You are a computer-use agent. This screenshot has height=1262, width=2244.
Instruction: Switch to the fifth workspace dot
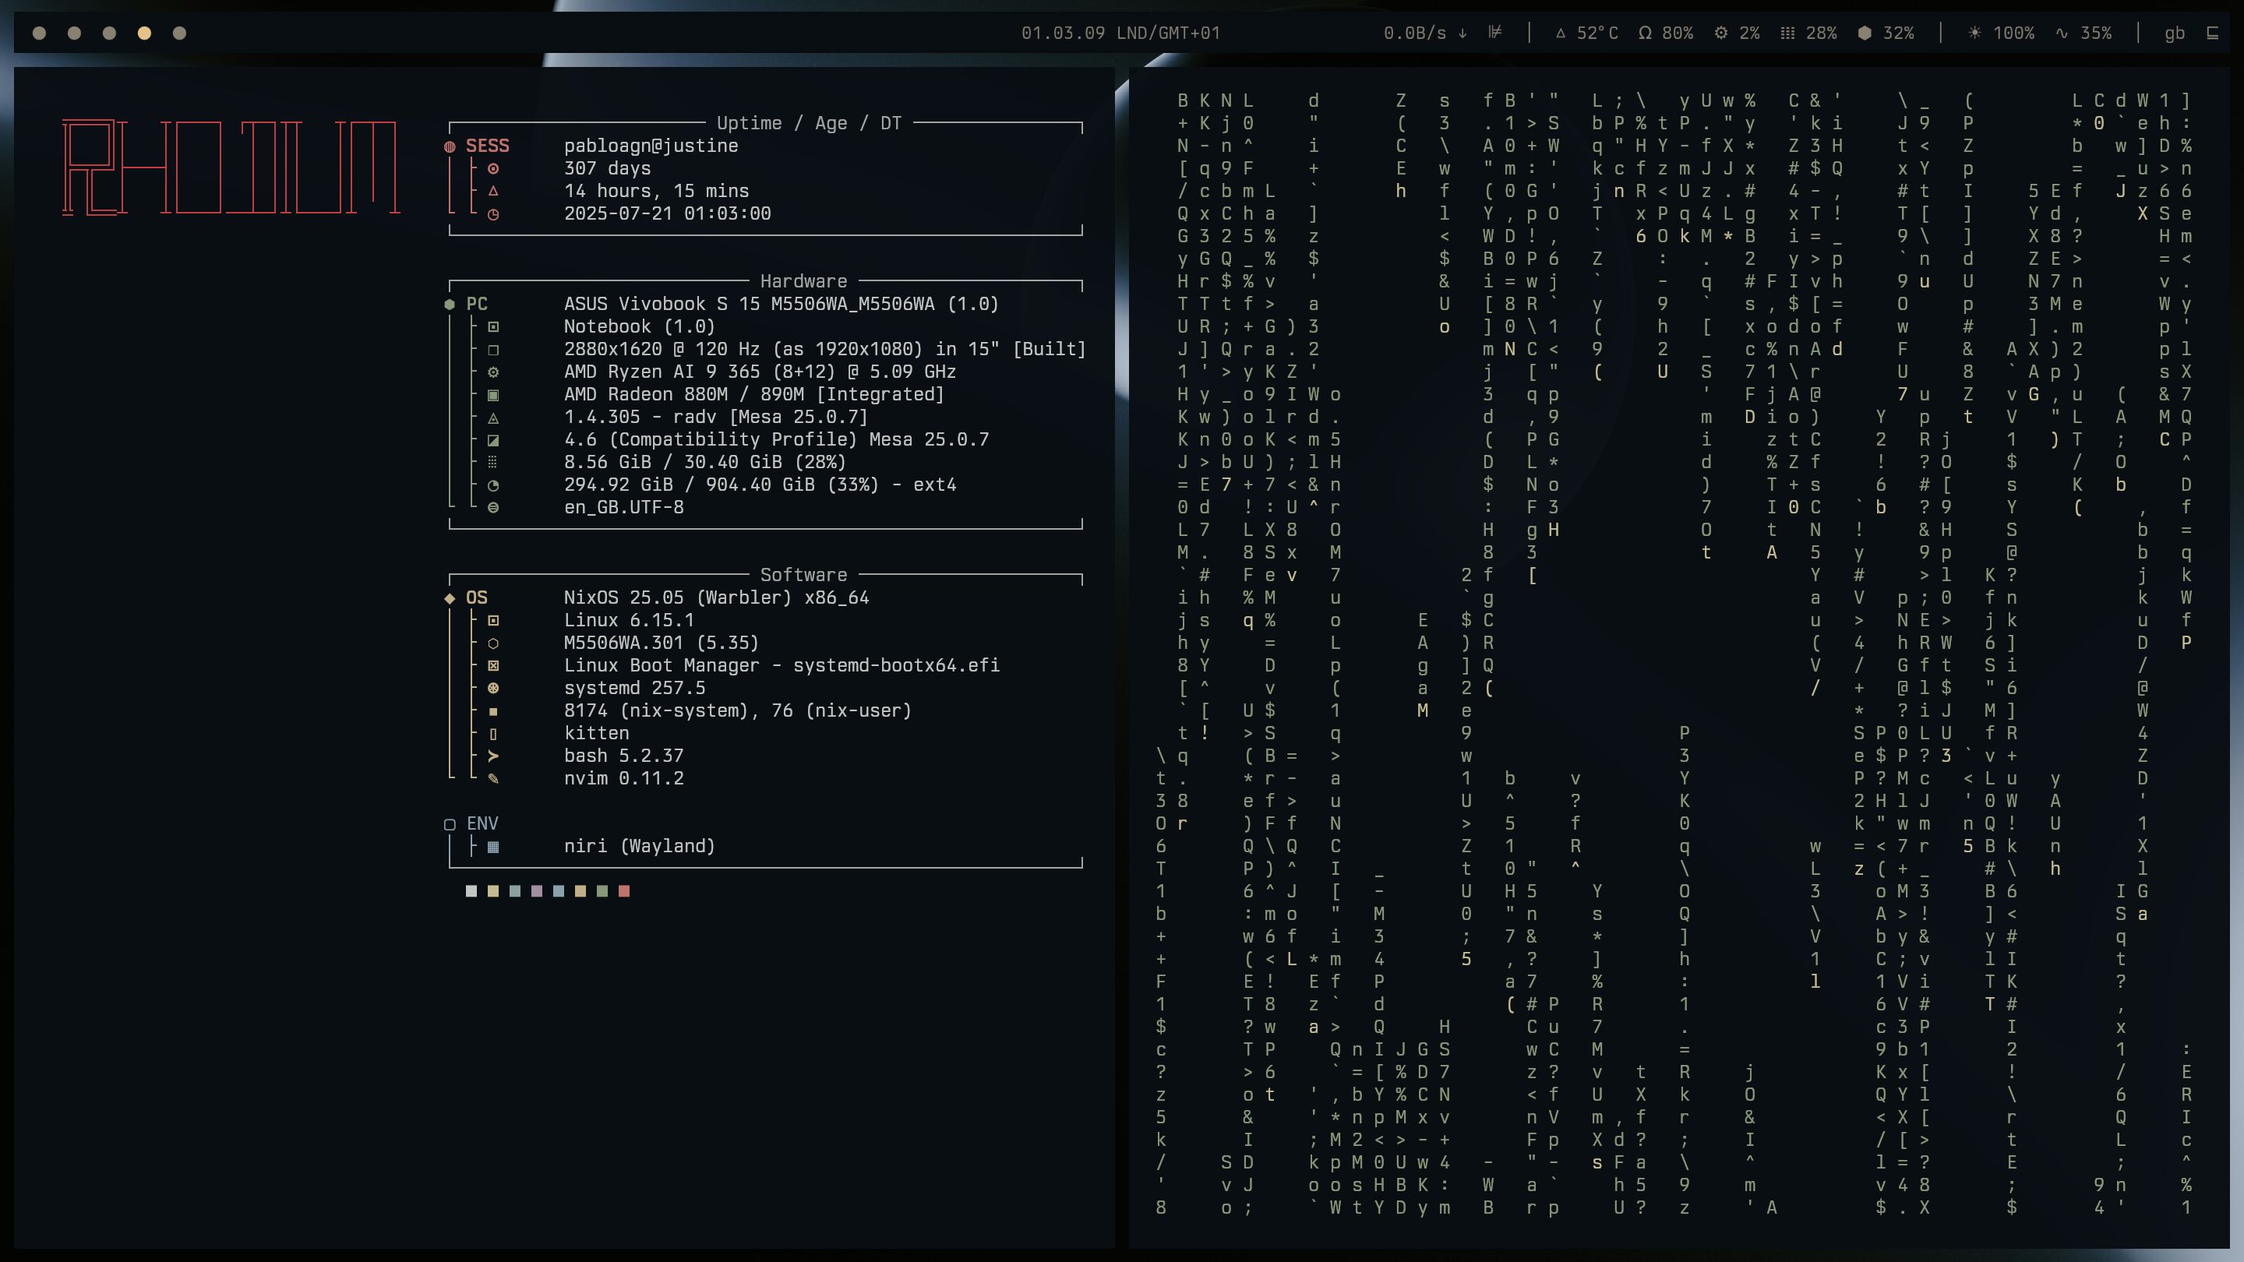click(x=179, y=33)
